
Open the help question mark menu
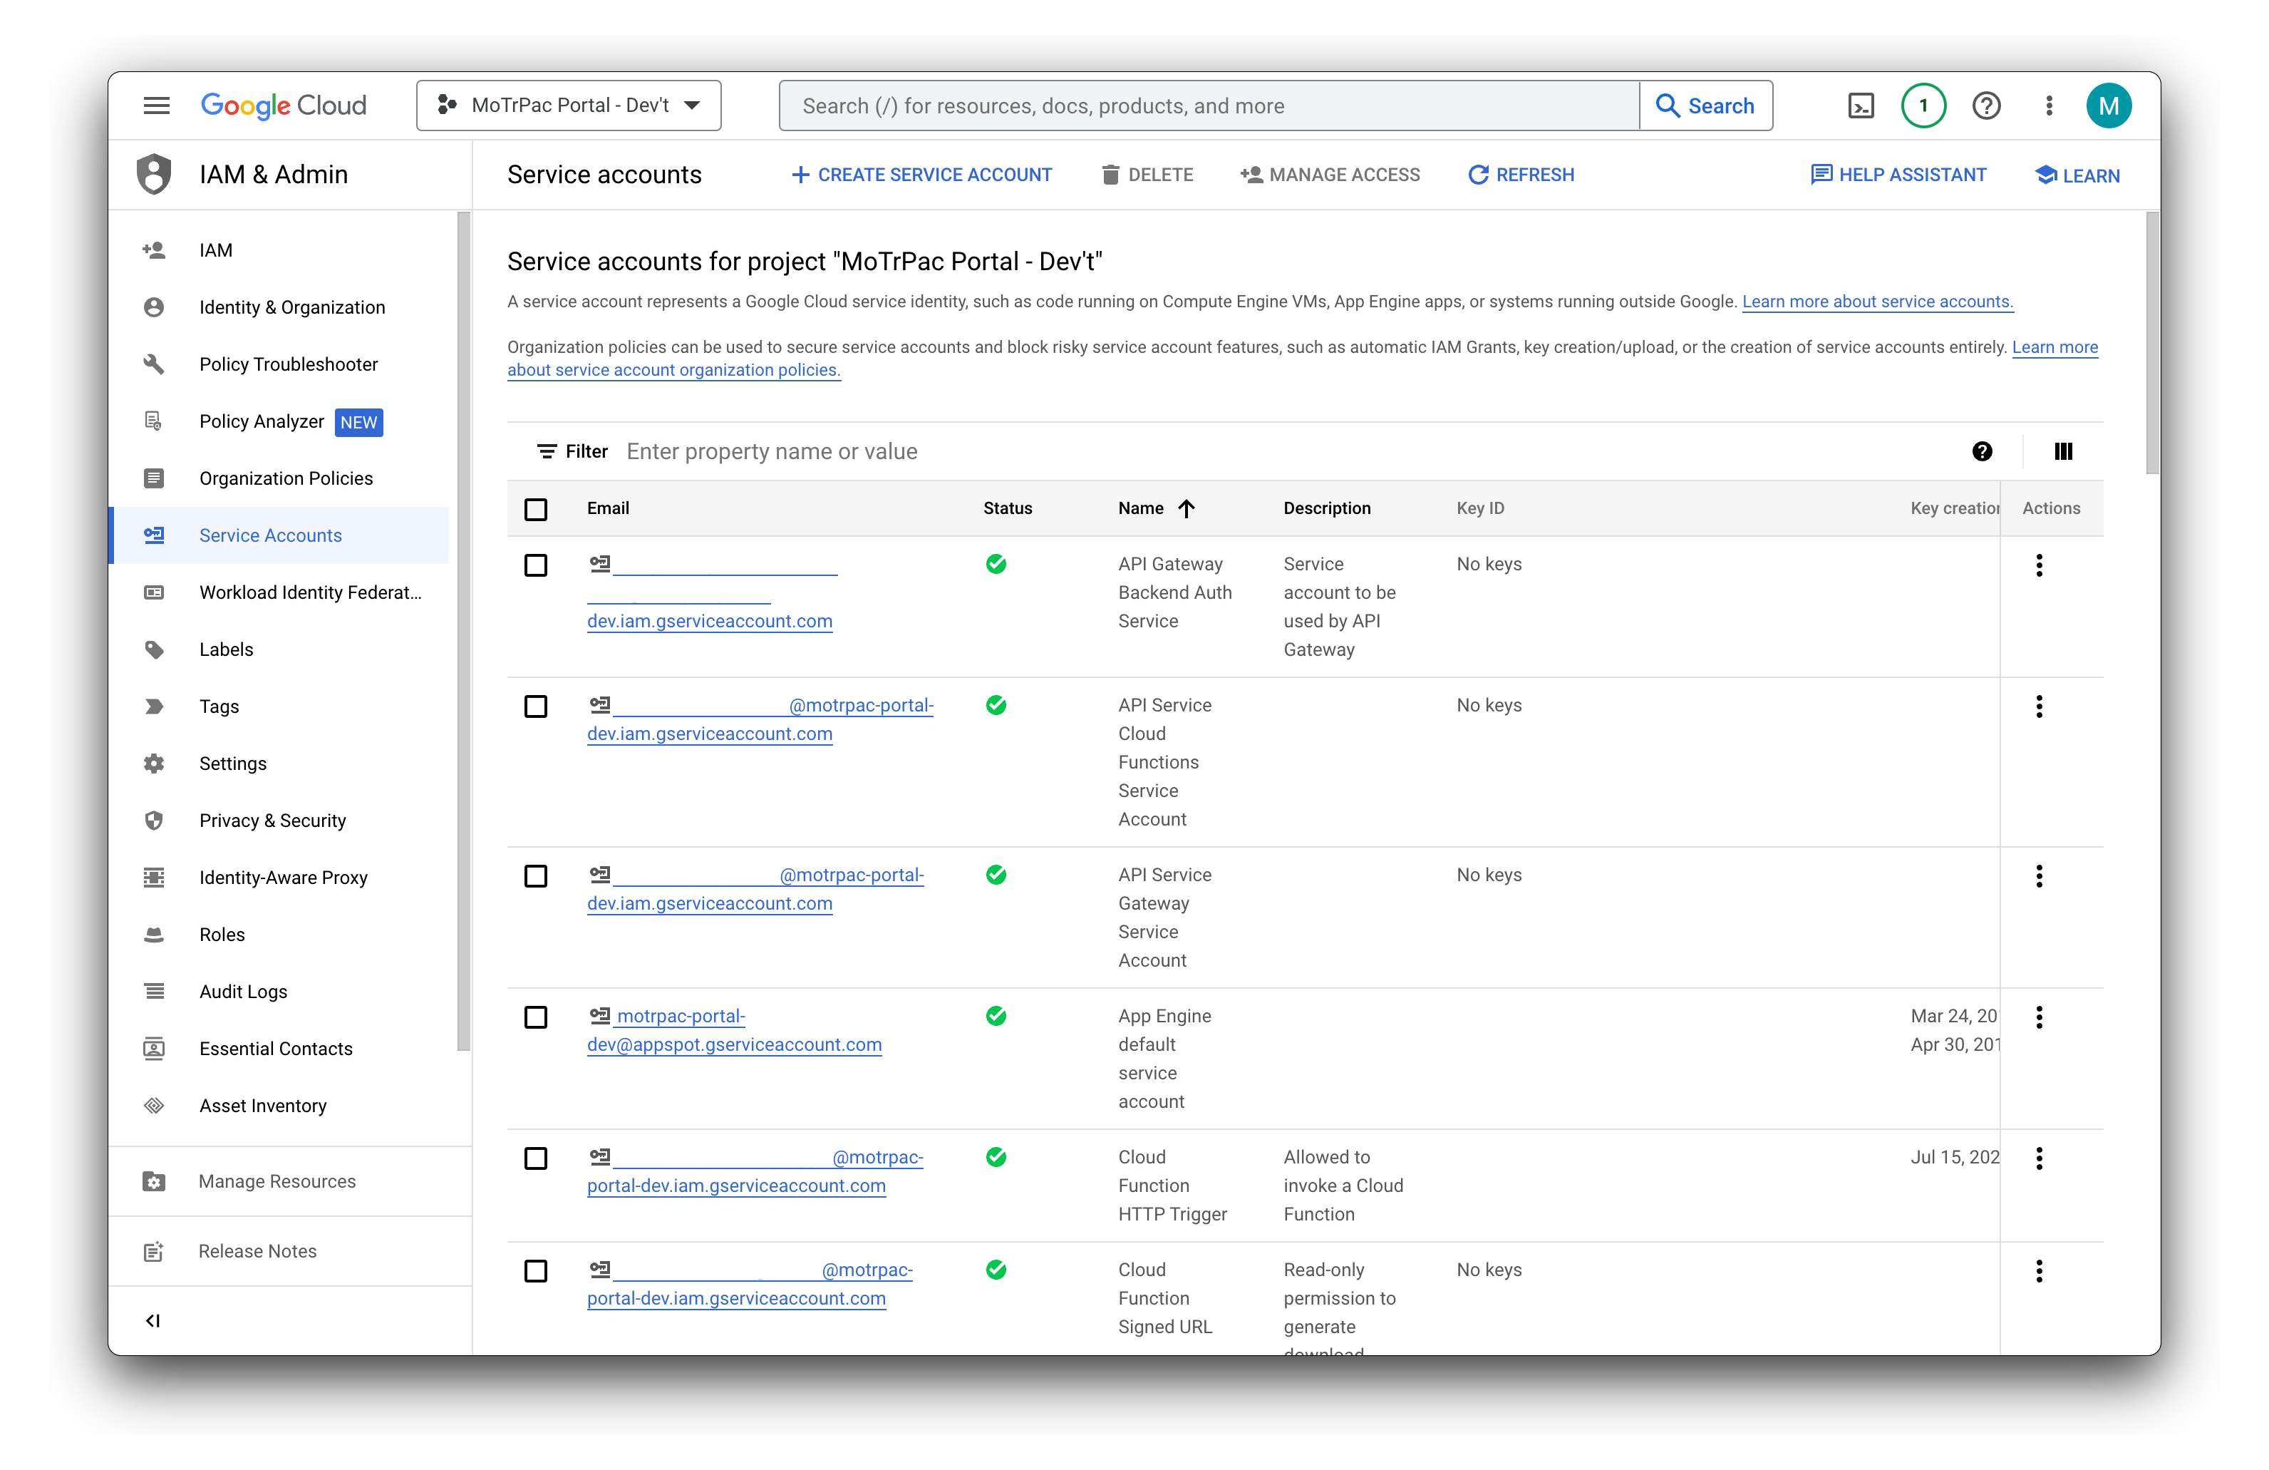1986,105
